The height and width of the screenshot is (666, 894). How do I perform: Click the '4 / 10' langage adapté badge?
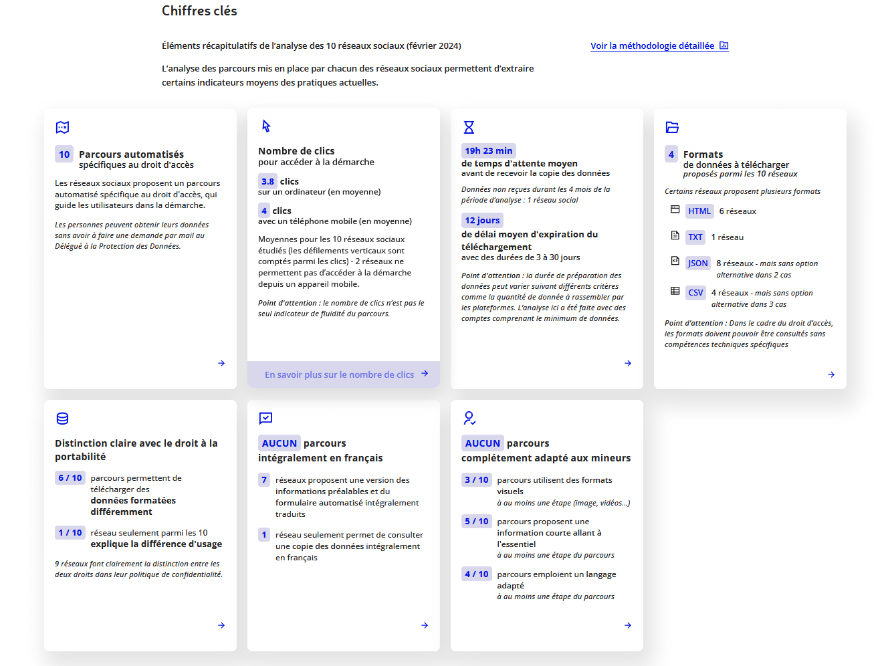pyautogui.click(x=477, y=574)
